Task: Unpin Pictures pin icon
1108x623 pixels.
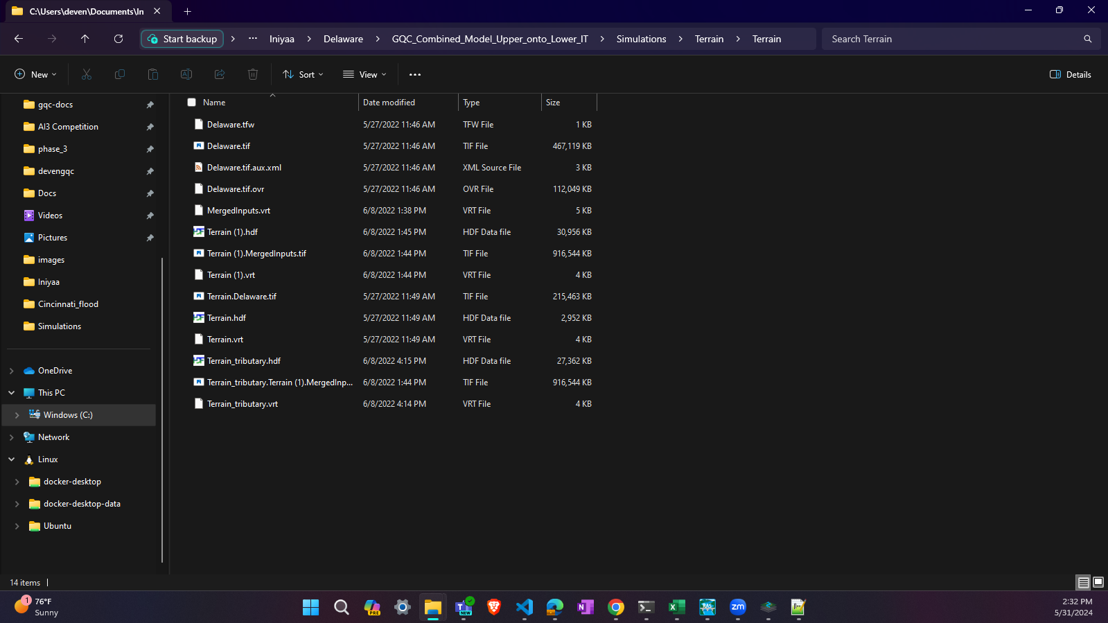Action: point(150,238)
